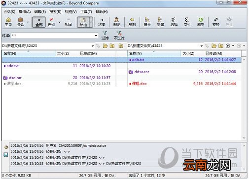Viewport: 249px width, 179px height.
Task: Click the right path field D:\新建文件夹\43423
Action: click(x=163, y=46)
